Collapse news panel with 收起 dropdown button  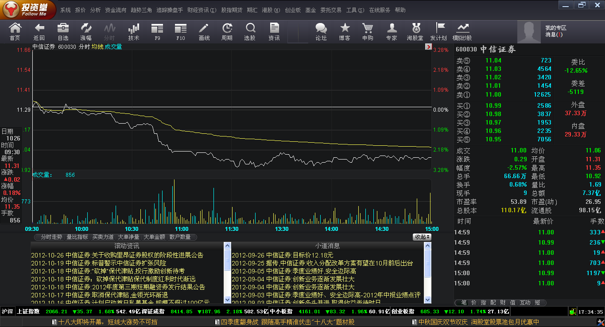click(422, 237)
